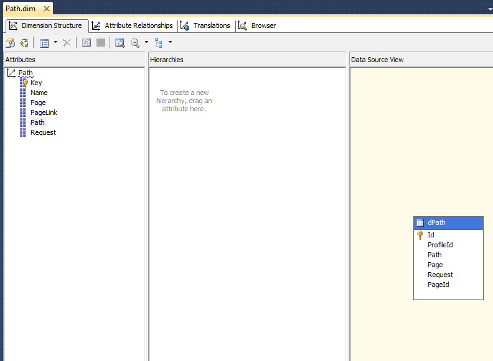The height and width of the screenshot is (361, 493).
Task: Click the dPath table icon
Action: point(420,223)
